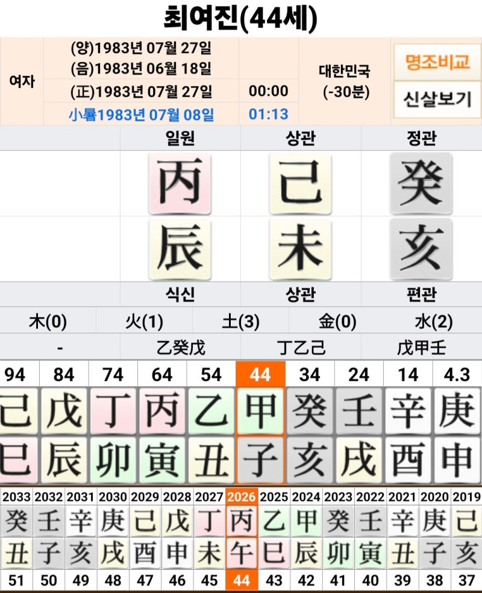The image size is (482, 593).
Task: Click the 木(0) element count
Action: pos(48,321)
